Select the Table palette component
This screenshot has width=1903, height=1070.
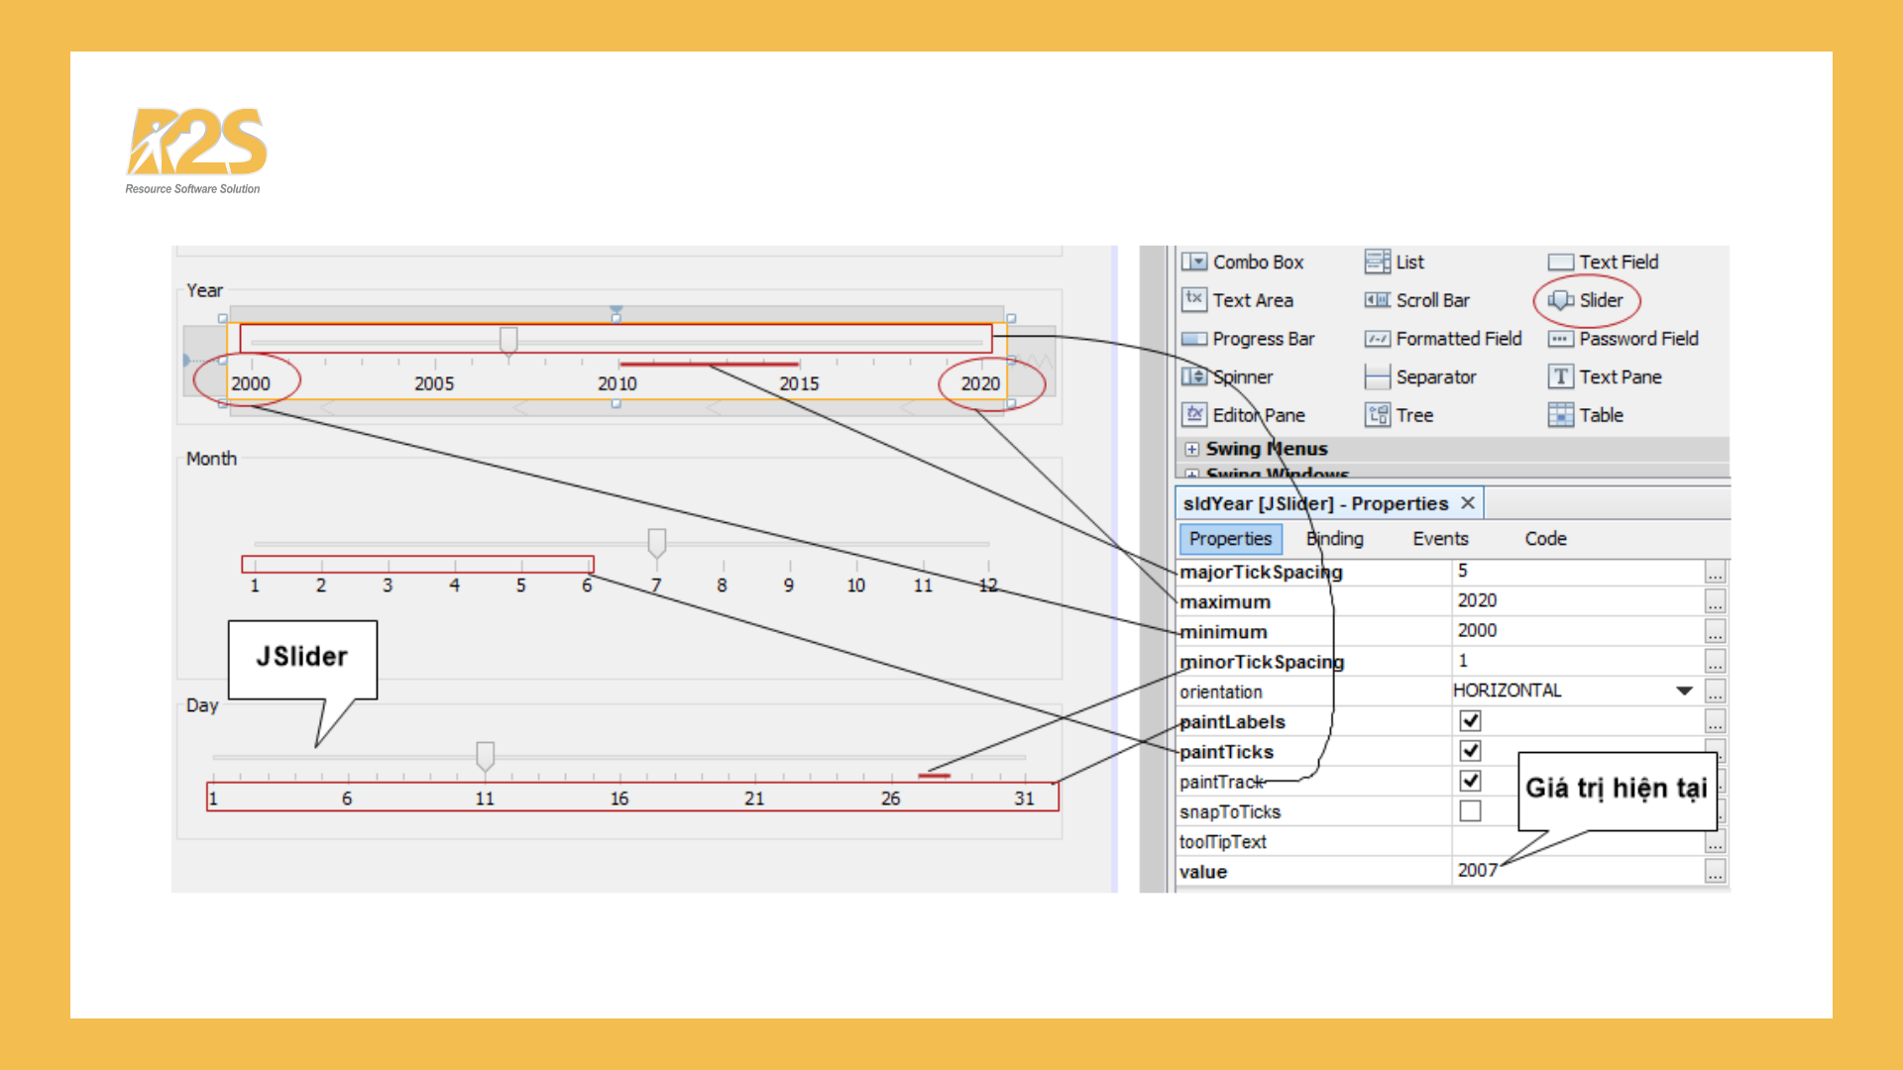1586,415
